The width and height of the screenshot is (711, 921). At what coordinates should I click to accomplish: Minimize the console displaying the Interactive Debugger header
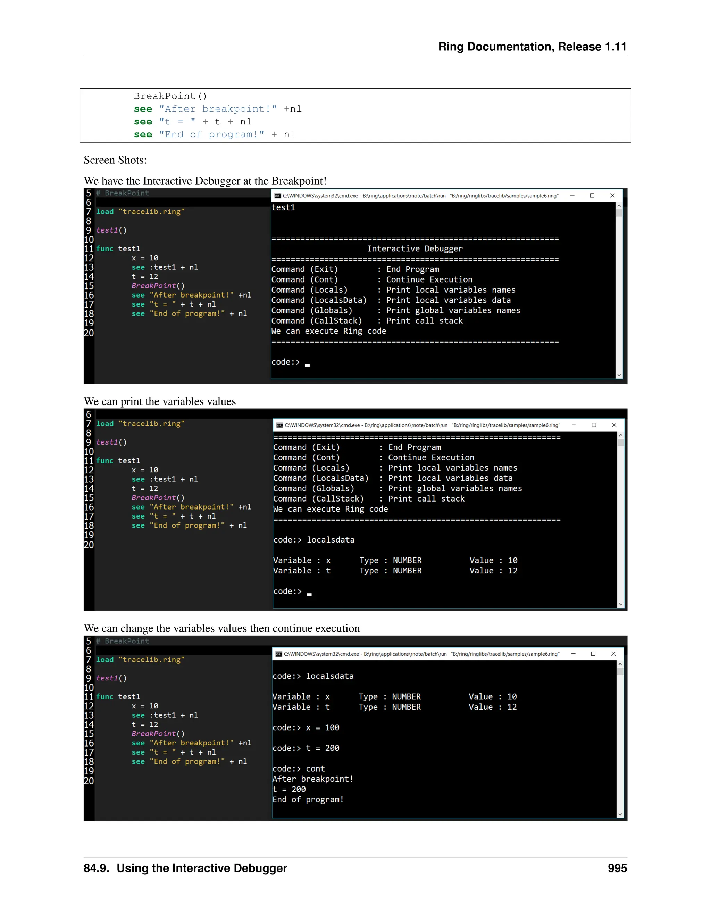click(x=572, y=196)
